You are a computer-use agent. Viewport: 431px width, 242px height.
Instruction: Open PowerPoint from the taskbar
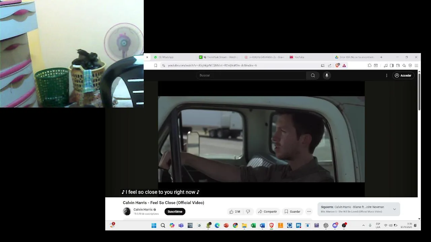[226, 226]
